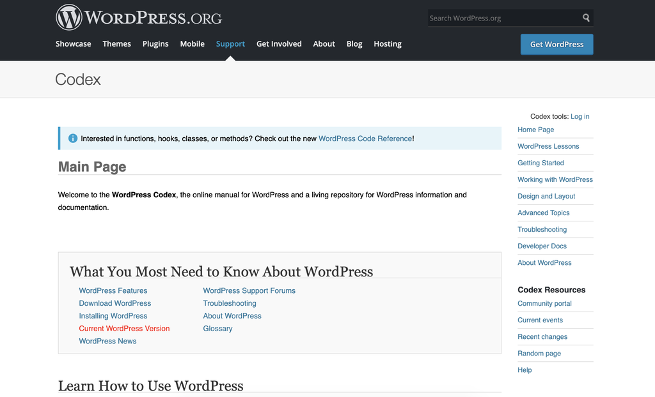Click the Get WordPress button
The image size is (655, 397).
click(x=557, y=44)
